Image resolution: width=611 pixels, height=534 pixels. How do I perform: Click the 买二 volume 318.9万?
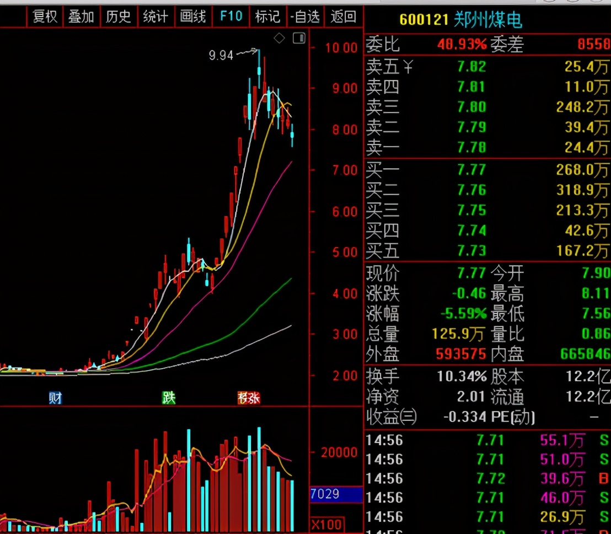point(582,190)
